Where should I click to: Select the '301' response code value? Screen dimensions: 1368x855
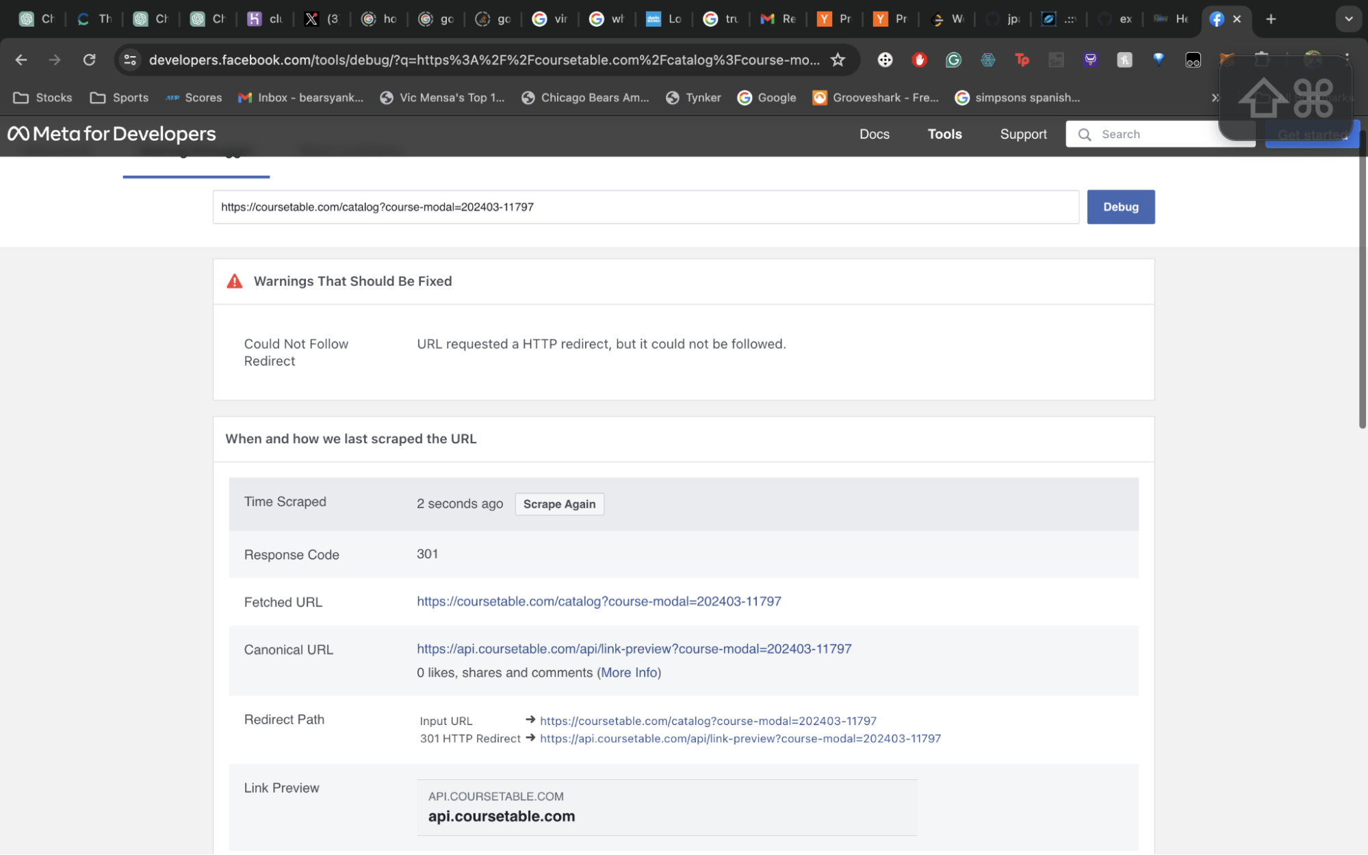click(427, 554)
